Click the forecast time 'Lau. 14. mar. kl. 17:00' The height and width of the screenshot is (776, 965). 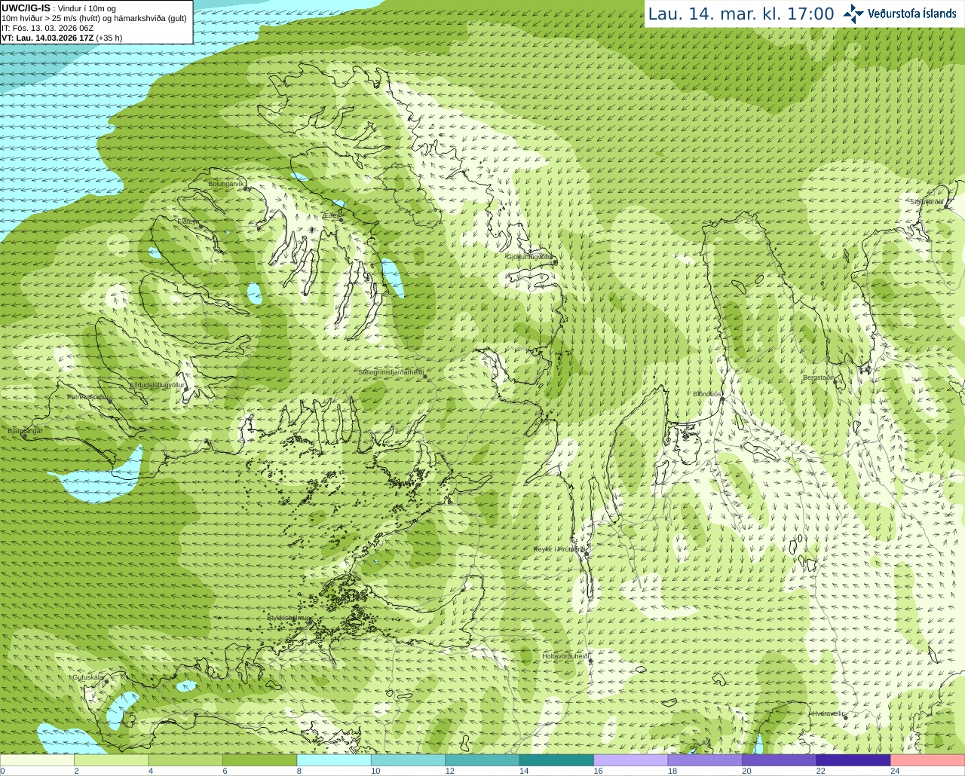(741, 14)
